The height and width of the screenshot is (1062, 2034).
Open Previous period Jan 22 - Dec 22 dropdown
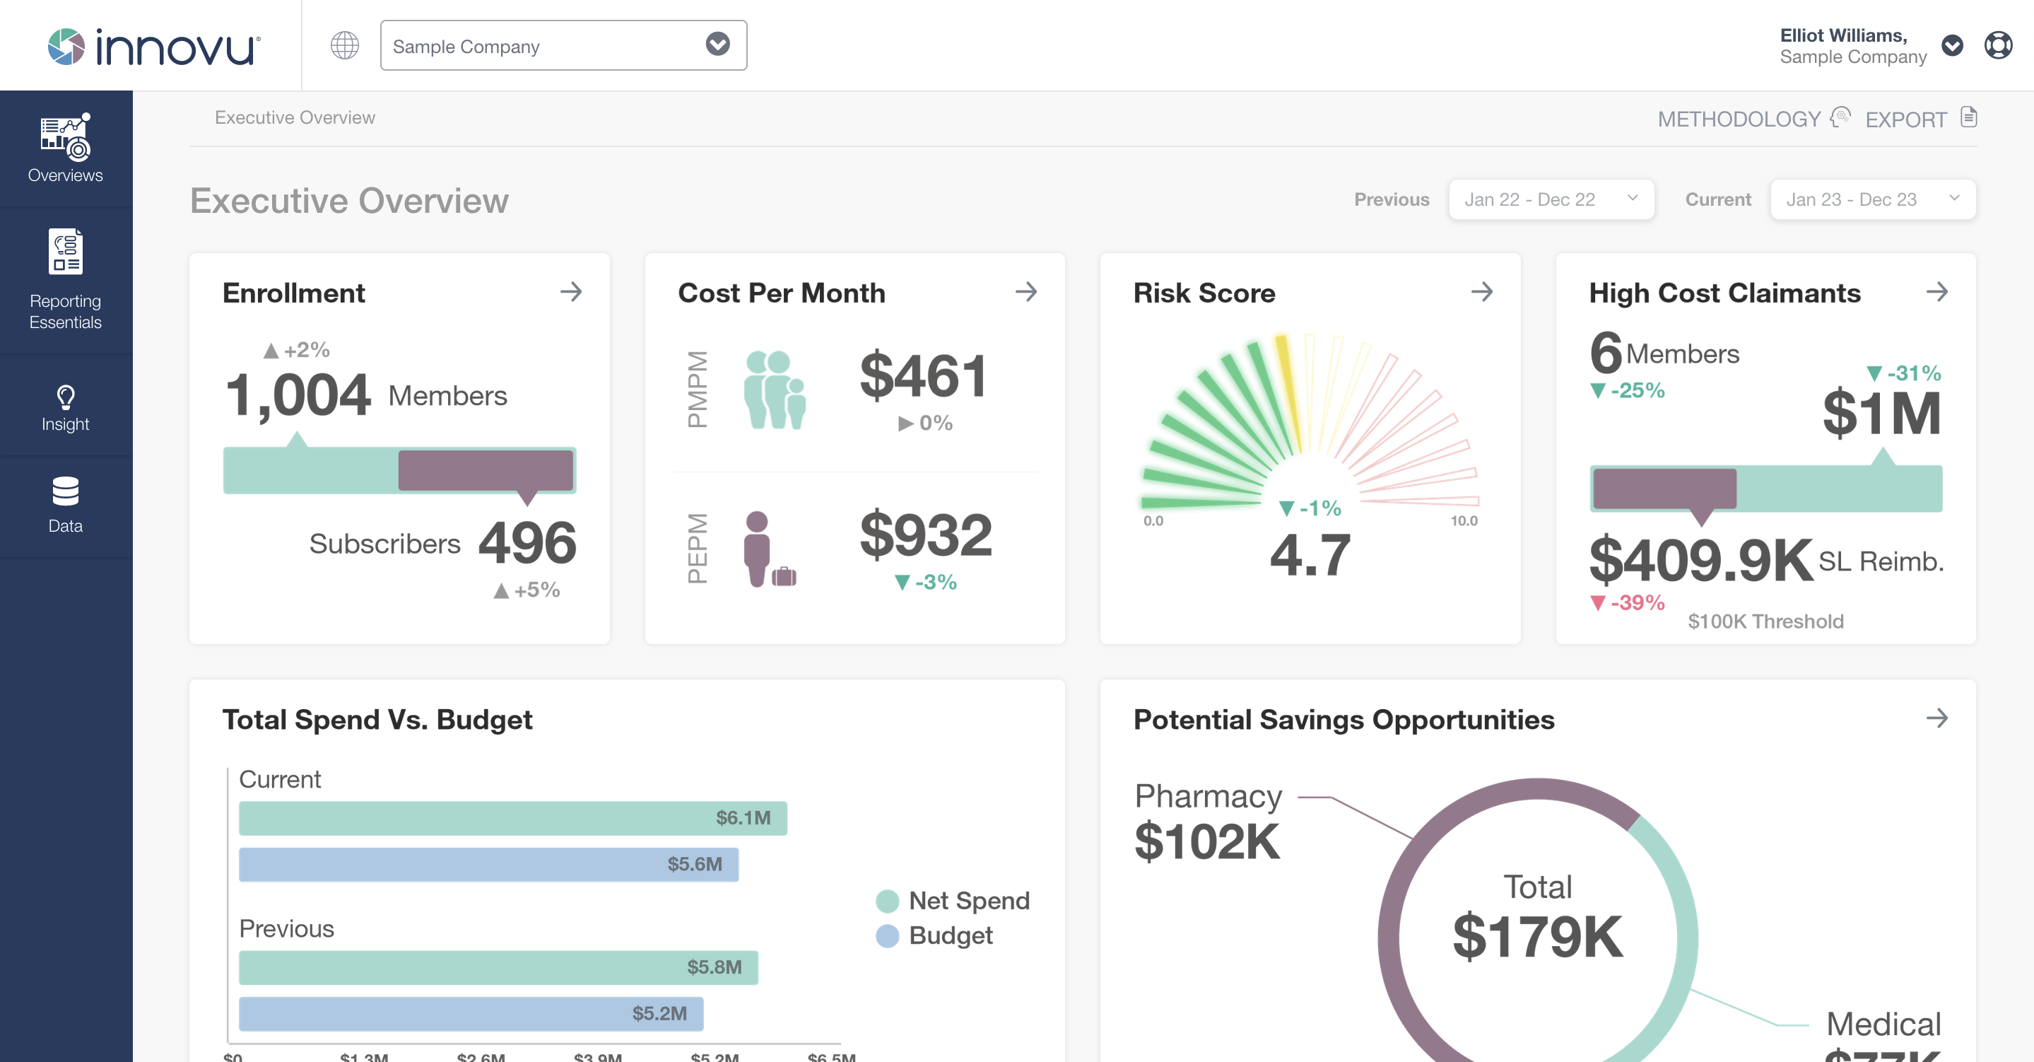click(x=1551, y=199)
